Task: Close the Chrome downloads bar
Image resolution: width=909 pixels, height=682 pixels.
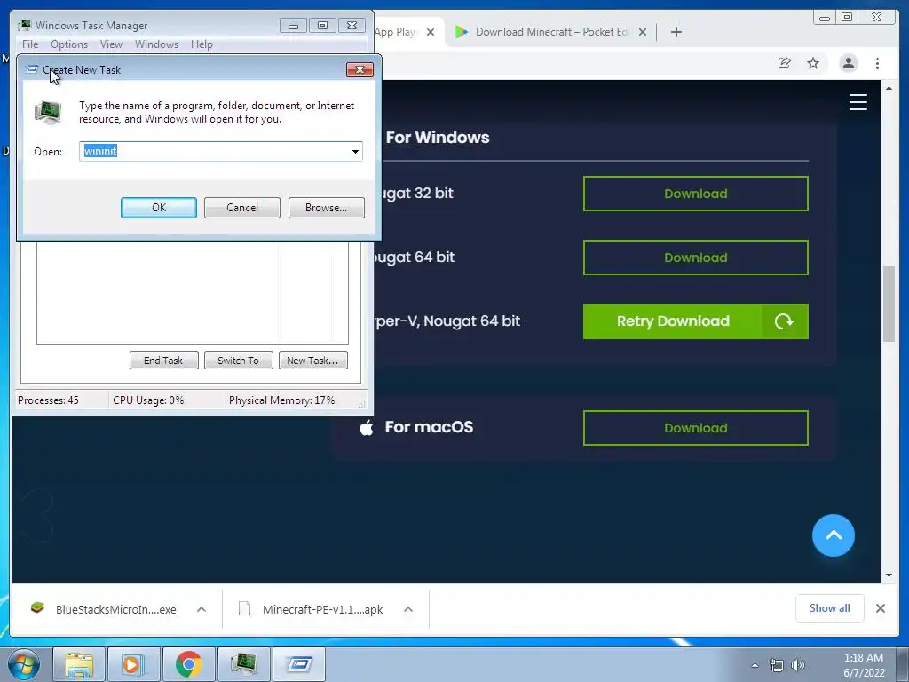Action: point(880,608)
